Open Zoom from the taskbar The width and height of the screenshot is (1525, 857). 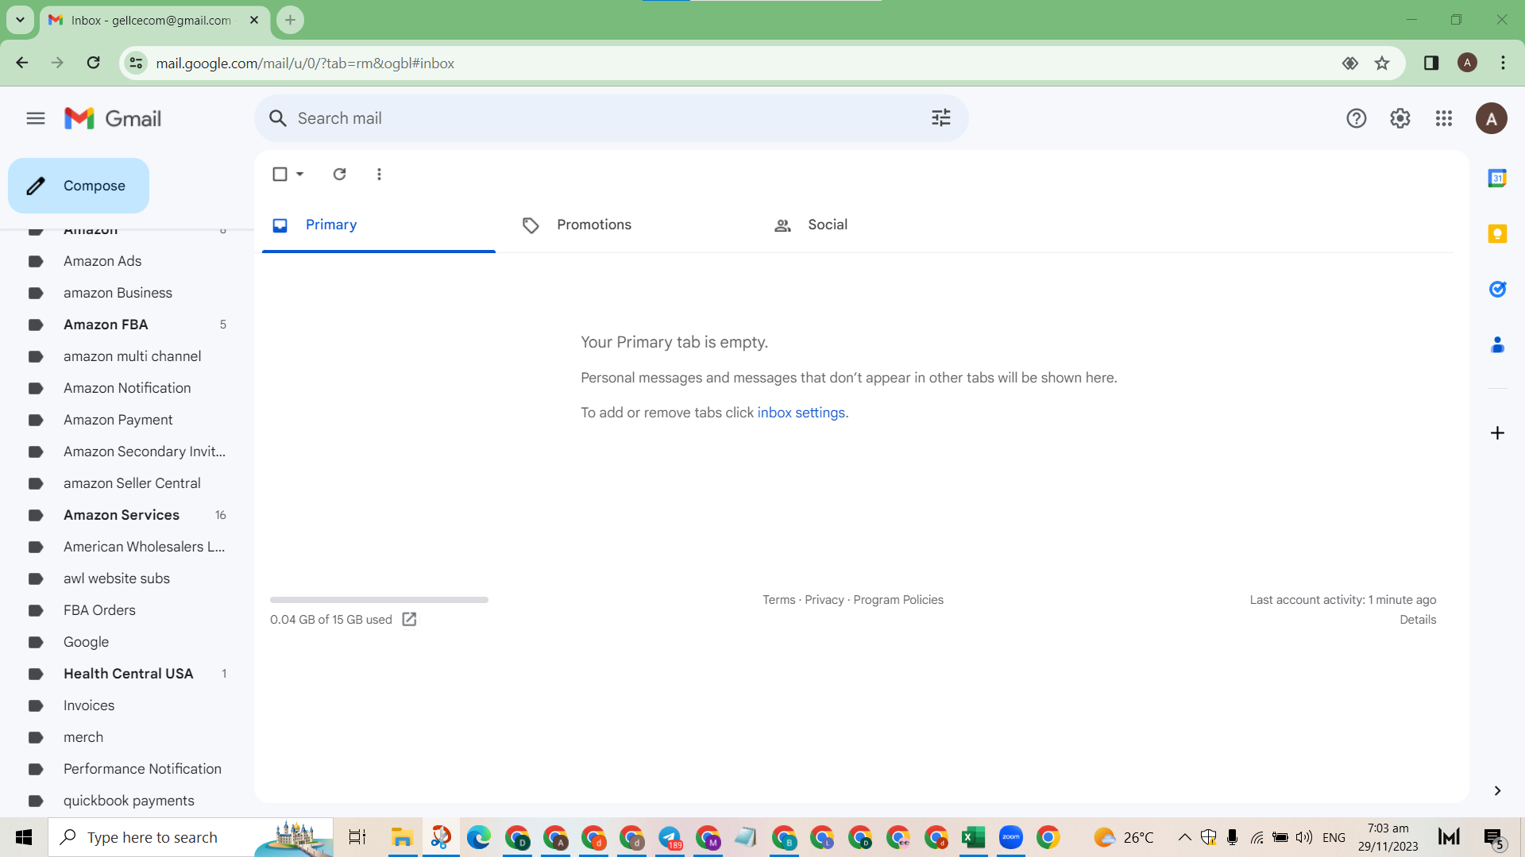click(1011, 837)
